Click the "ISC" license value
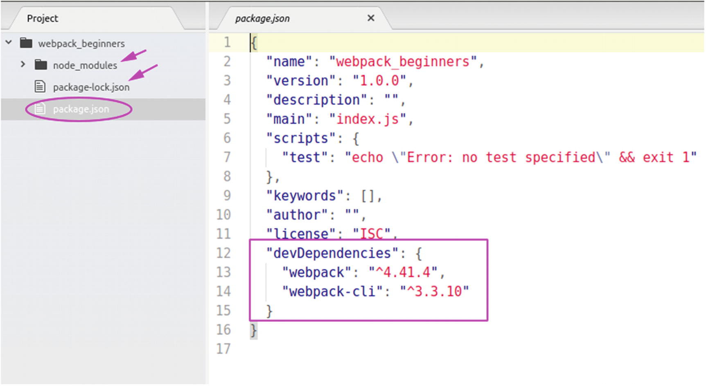Screen dimensions: 706x386 click(x=372, y=234)
